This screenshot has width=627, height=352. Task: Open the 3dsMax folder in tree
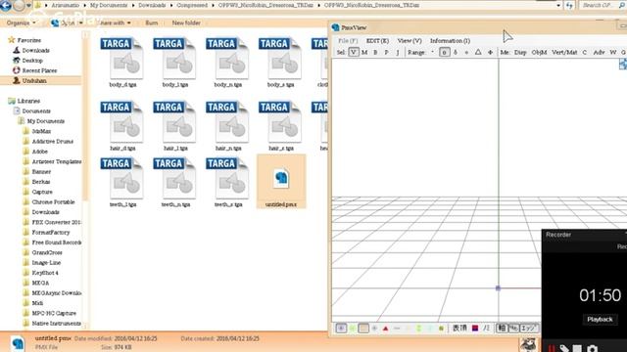pos(41,131)
